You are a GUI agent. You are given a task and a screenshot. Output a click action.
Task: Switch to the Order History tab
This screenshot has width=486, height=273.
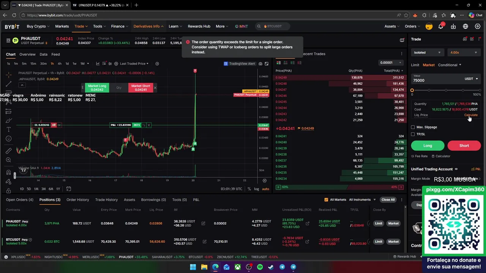point(77,200)
